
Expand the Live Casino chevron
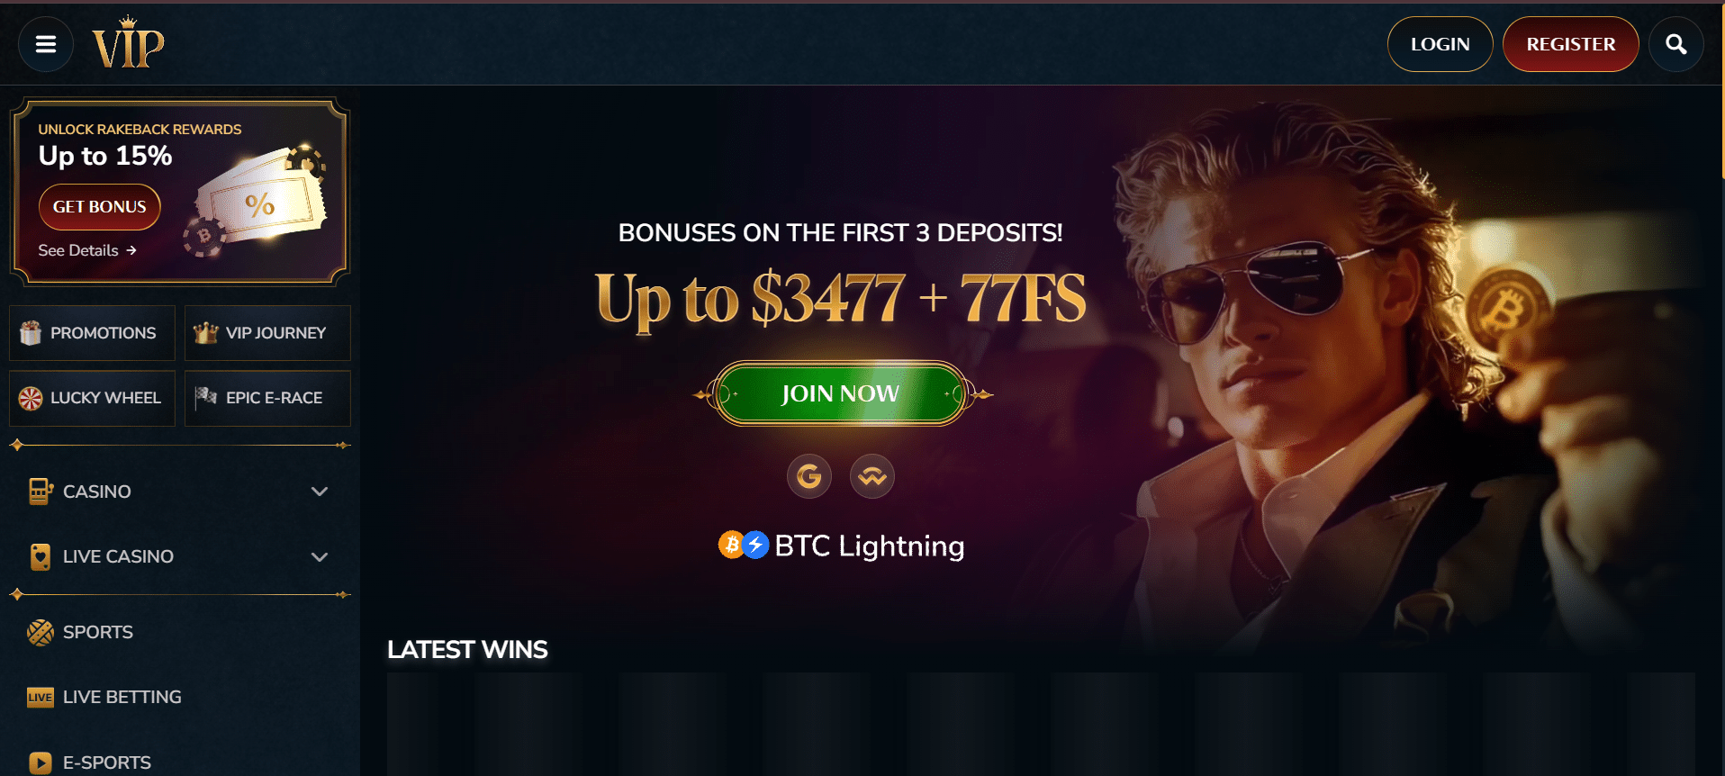pyautogui.click(x=320, y=556)
